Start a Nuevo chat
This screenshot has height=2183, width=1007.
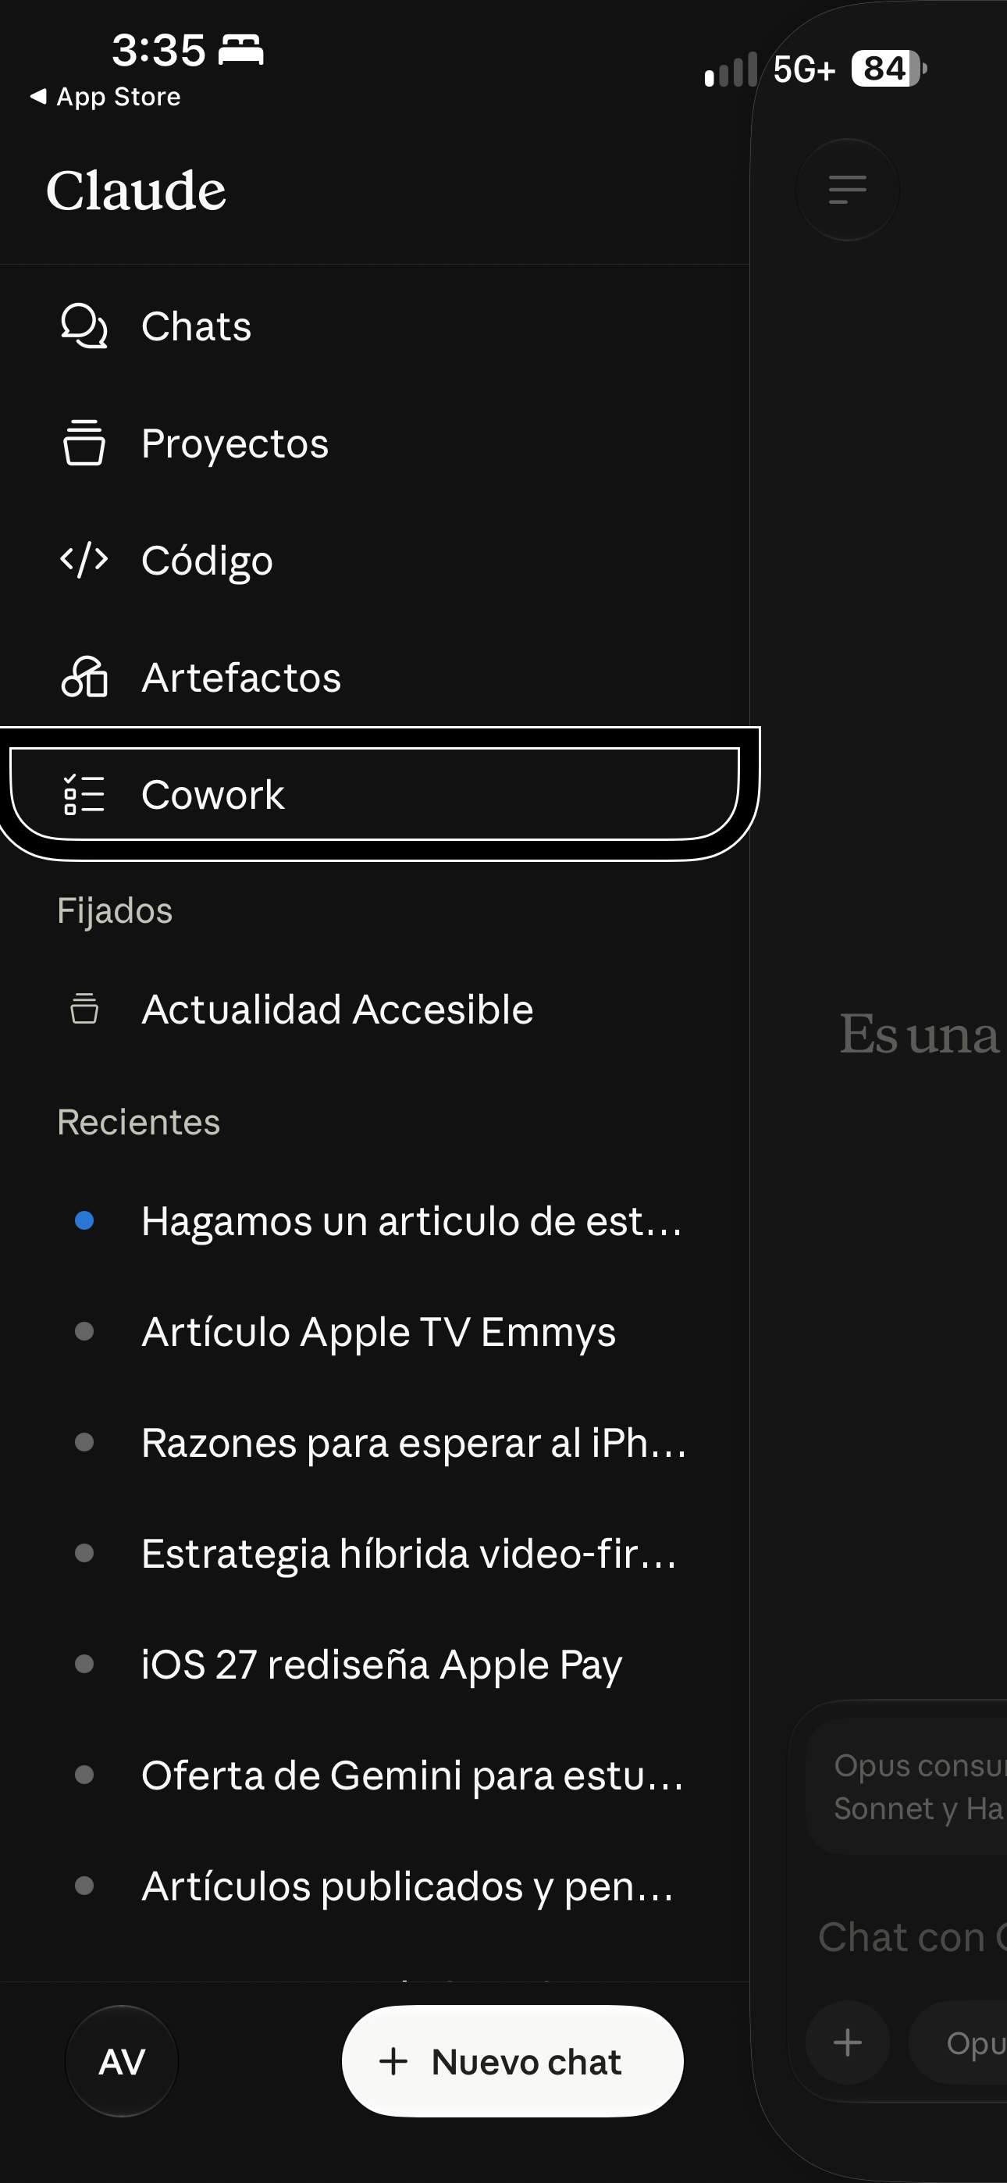pyautogui.click(x=512, y=2061)
